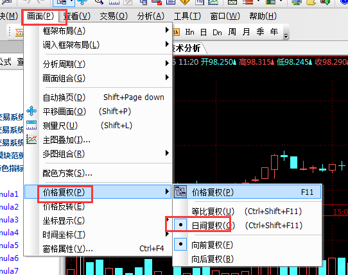Expand the 多图组合(R) submenu
The height and width of the screenshot is (275, 348).
point(98,154)
